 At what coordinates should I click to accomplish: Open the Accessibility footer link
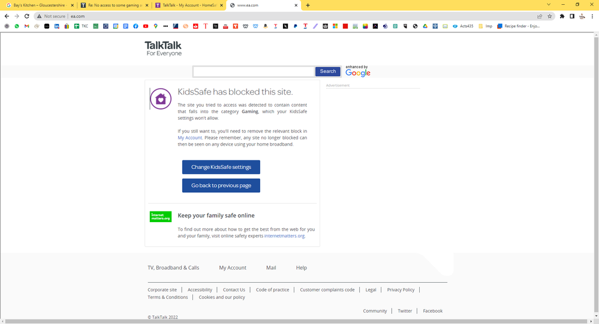pyautogui.click(x=200, y=290)
